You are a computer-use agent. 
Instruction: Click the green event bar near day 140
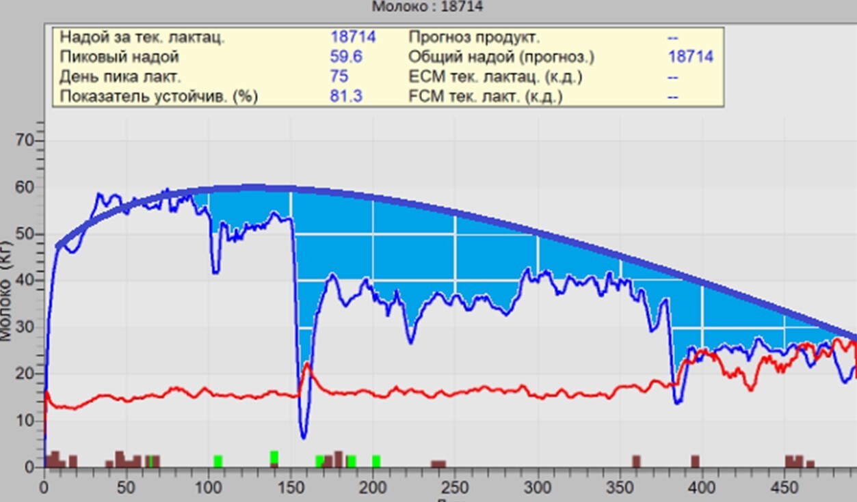[x=274, y=458]
